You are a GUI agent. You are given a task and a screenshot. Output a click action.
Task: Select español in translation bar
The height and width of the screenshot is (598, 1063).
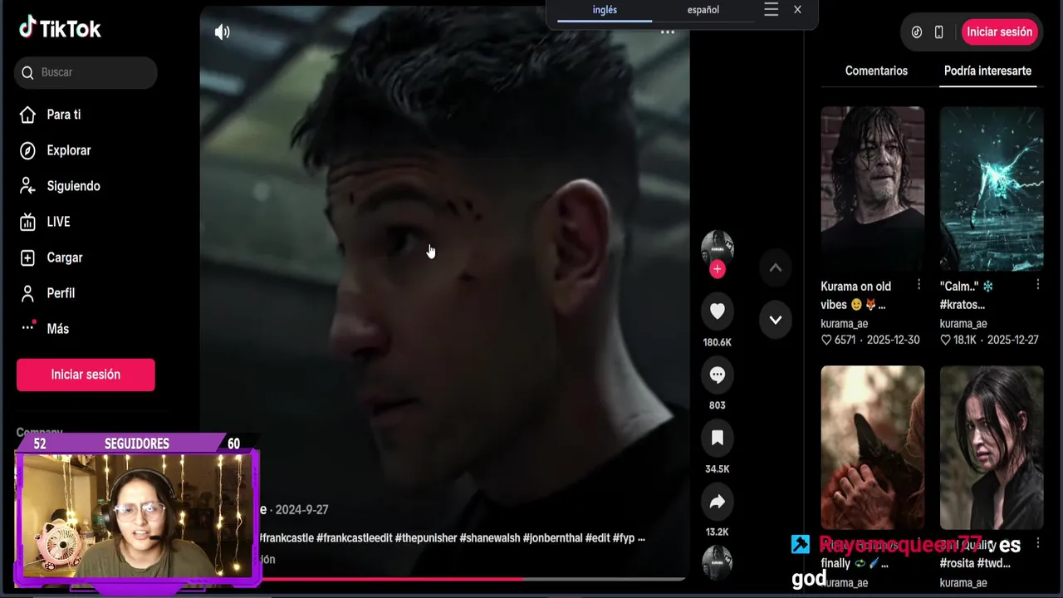click(703, 10)
